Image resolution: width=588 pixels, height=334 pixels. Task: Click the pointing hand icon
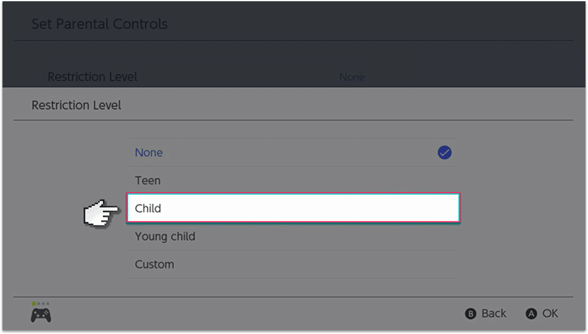coord(102,213)
